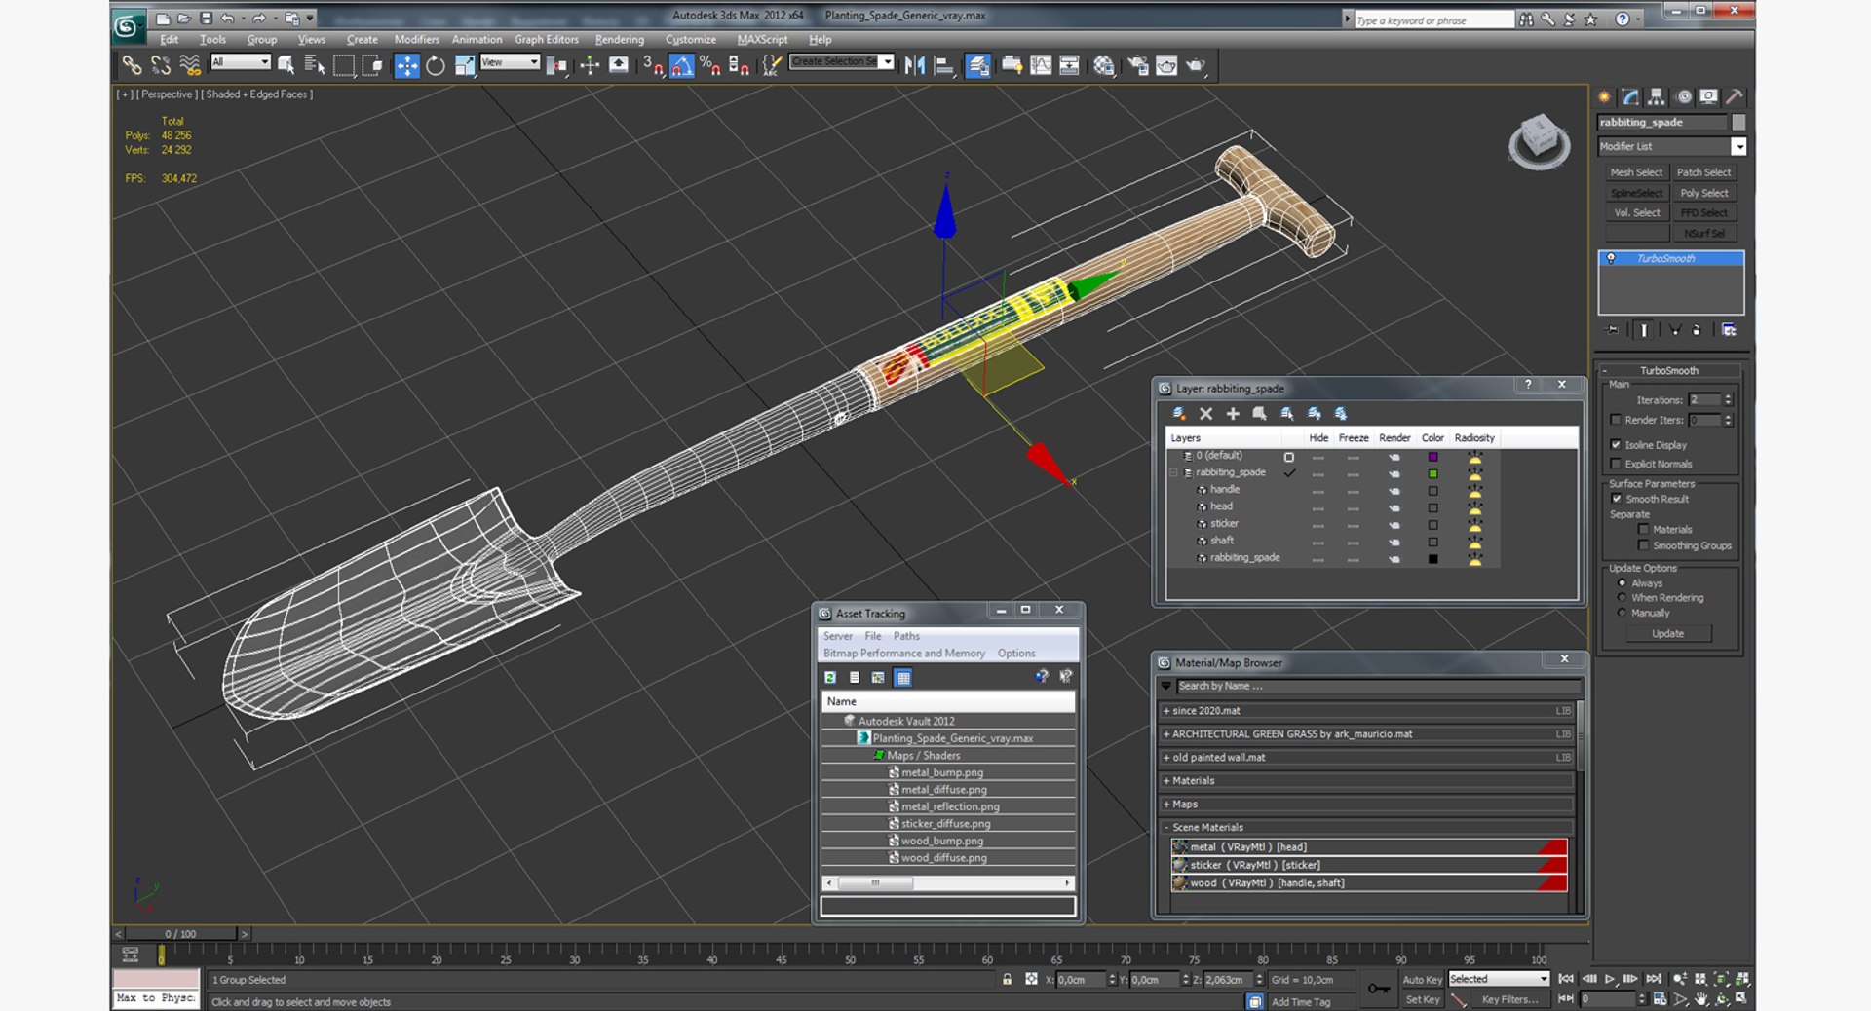Open the Curve Editor icon
This screenshot has width=1871, height=1011.
point(1041,65)
